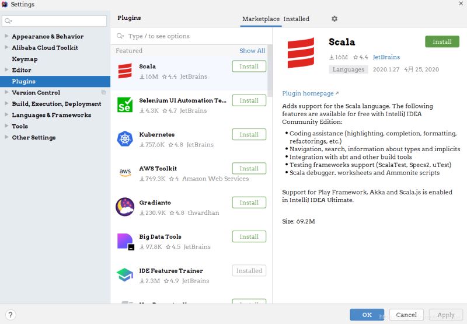
Task: Select the Scala plugin icon in list
Action: [x=125, y=71]
